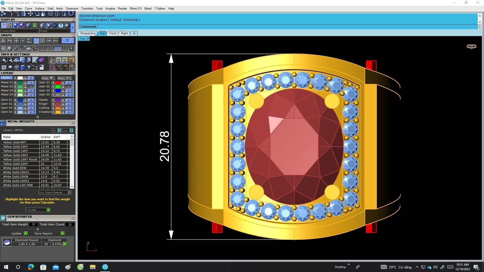This screenshot has width=484, height=272.
Task: Toggle the 45 degree angle constraint icon
Action: pos(23,48)
